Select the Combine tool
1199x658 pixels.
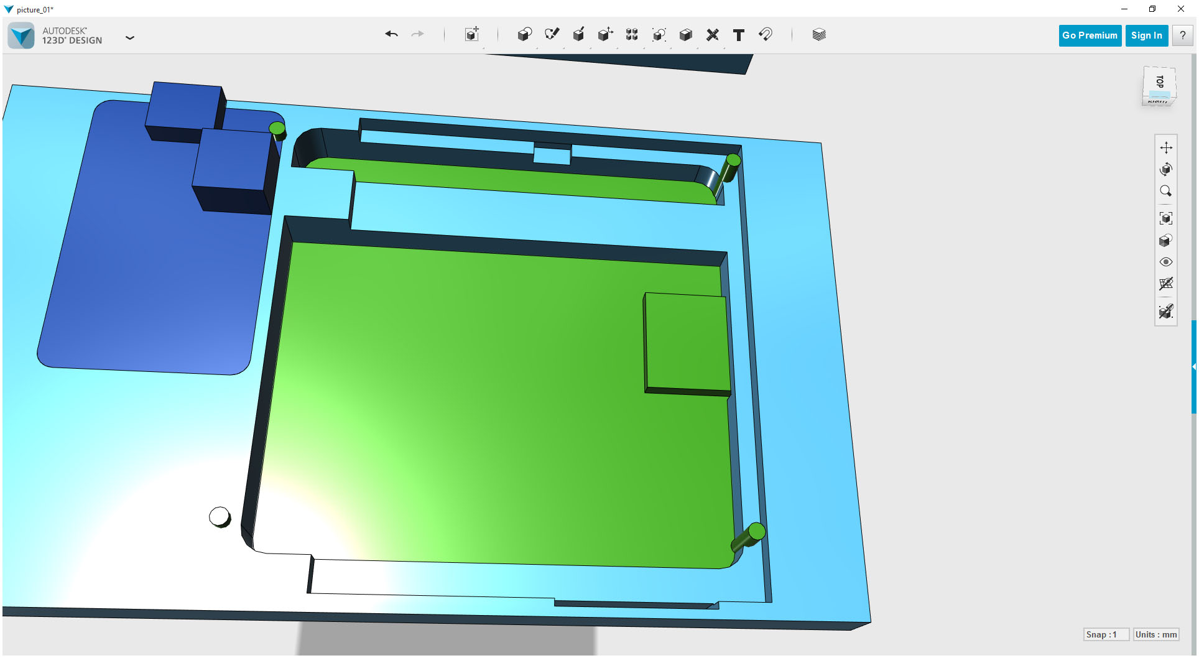point(685,35)
